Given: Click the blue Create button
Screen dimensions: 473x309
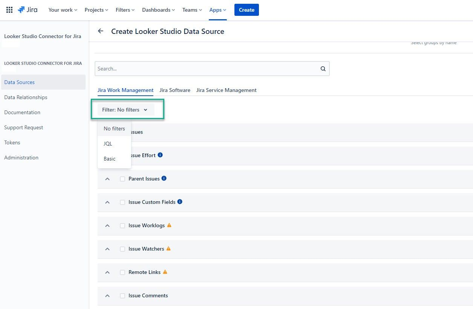Looking at the screenshot, I should tap(246, 10).
